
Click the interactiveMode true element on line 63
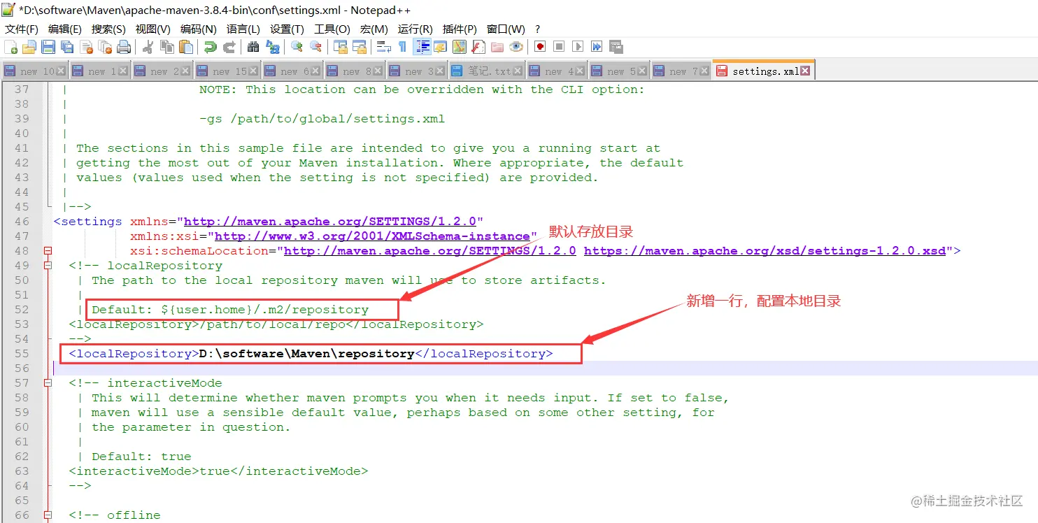pos(218,471)
